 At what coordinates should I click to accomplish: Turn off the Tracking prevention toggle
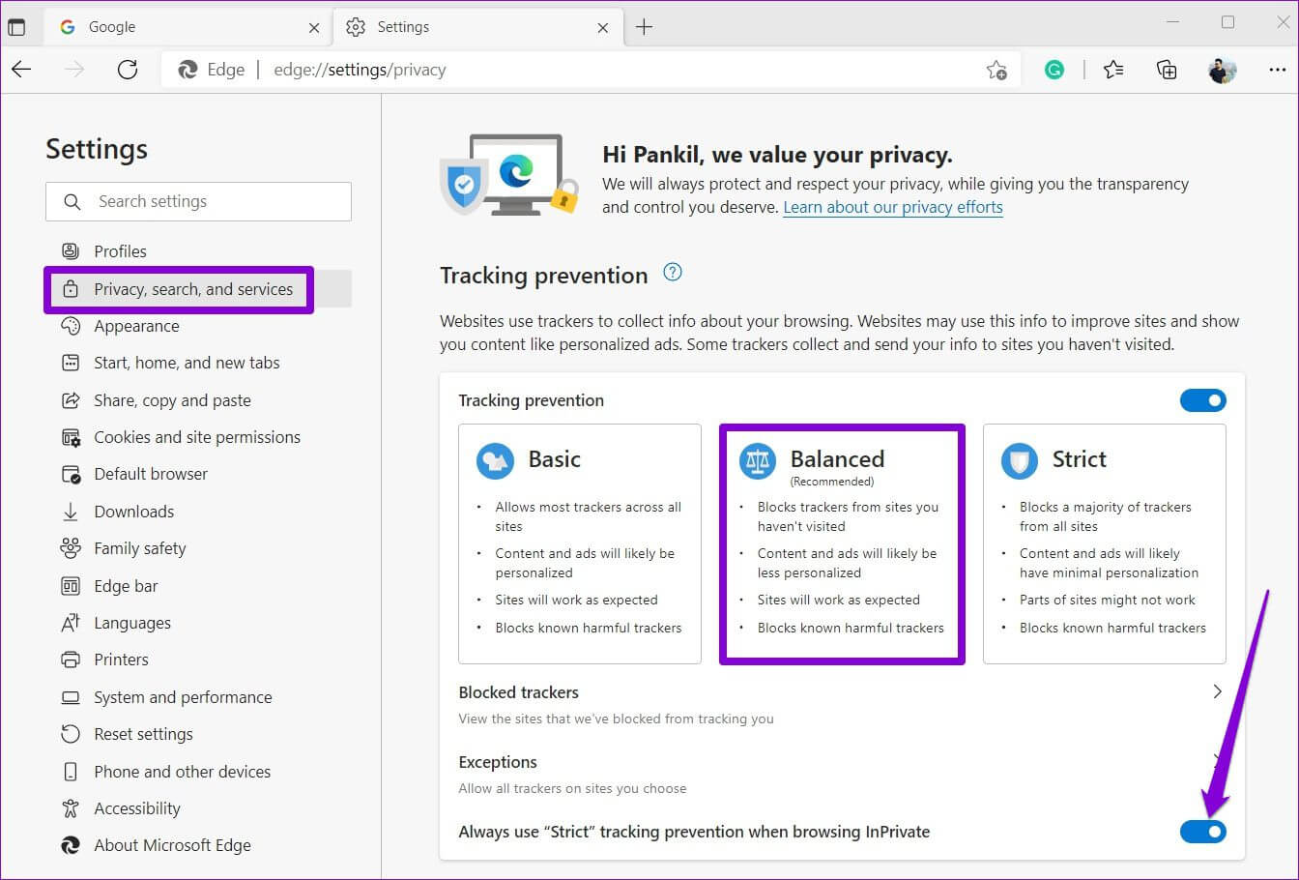[1203, 400]
